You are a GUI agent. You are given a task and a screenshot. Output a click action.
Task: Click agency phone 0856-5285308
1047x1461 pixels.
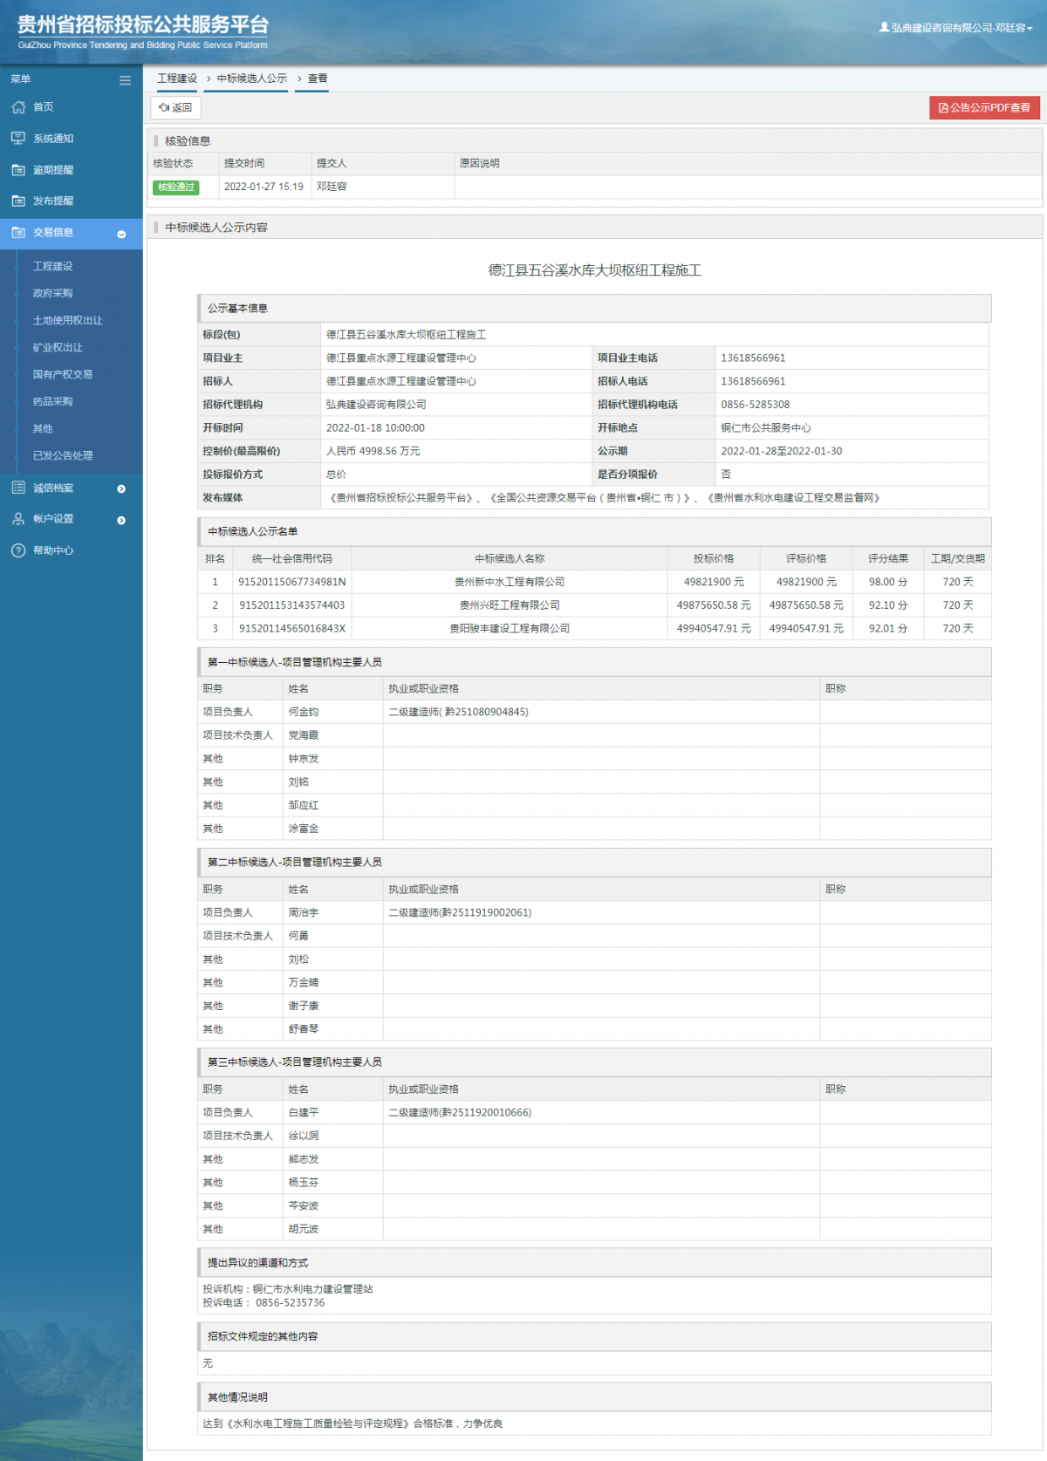(756, 405)
